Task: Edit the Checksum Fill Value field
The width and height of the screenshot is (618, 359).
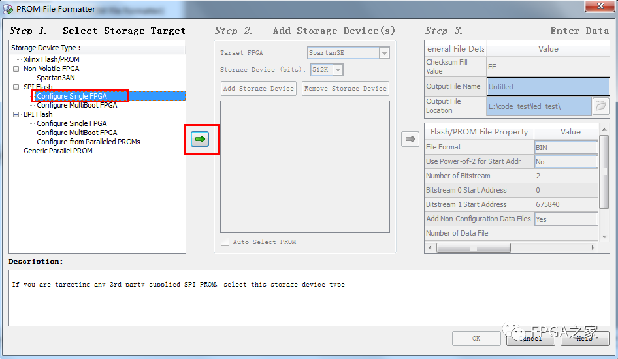Action: [548, 67]
